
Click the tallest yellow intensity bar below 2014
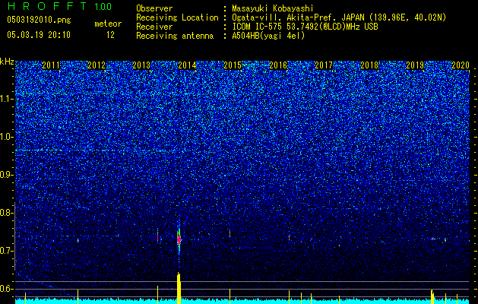pos(179,288)
